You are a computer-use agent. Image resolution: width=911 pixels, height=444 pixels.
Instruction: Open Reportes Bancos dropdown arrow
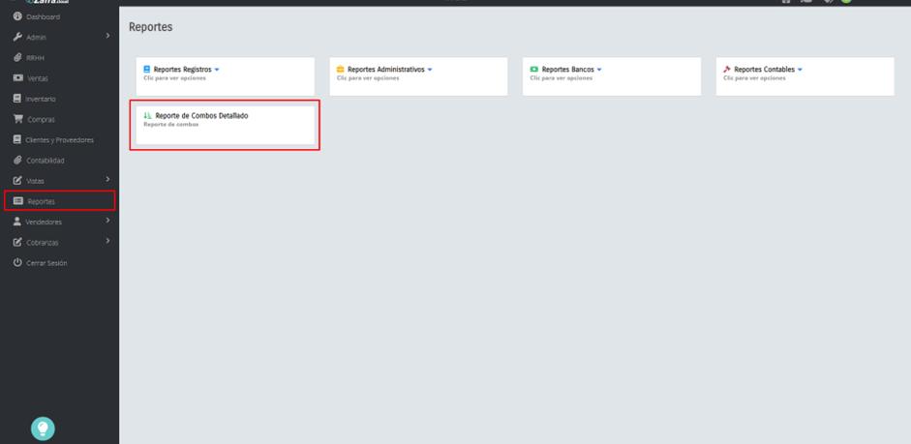[599, 70]
